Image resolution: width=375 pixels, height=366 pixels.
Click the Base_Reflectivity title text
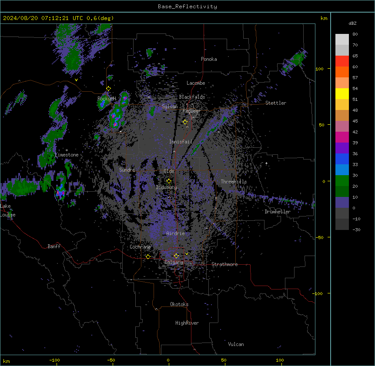pos(187,7)
